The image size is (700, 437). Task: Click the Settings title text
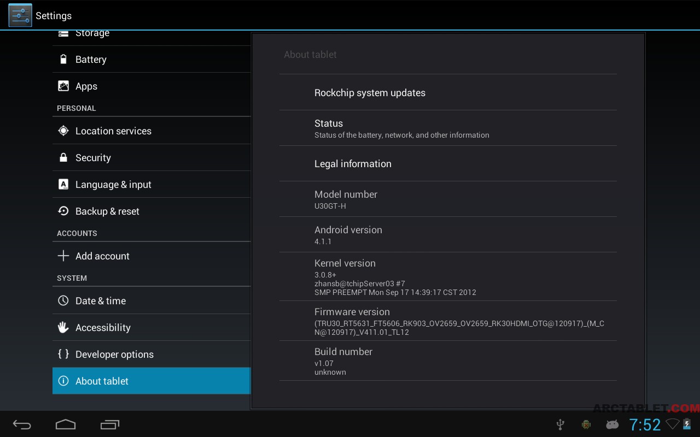54,16
